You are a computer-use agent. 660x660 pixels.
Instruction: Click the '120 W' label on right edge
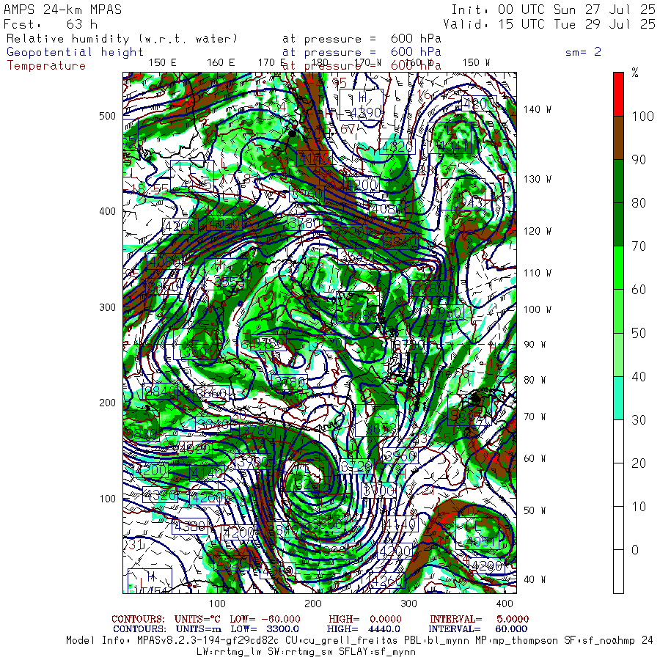(x=537, y=231)
